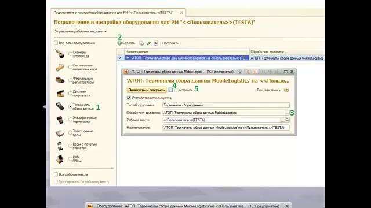The height and width of the screenshot is (208, 371).
Task: Select Дисплеи покупателя radio button
Action: click(x=70, y=94)
